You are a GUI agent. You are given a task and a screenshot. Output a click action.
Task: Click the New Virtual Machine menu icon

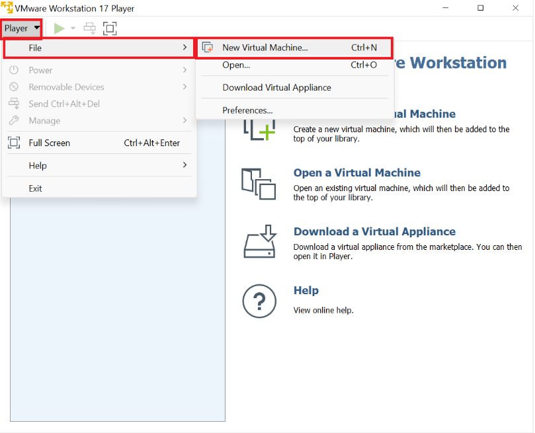tap(208, 48)
